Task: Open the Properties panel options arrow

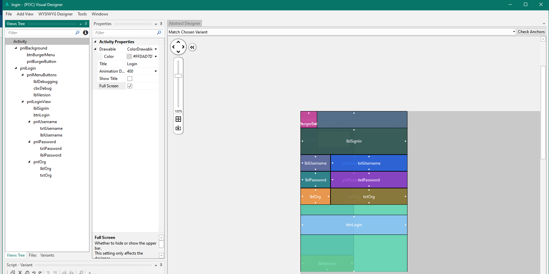Action: [x=156, y=24]
